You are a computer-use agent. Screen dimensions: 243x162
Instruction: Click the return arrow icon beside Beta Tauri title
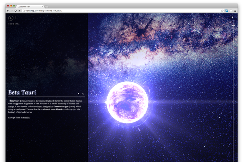78,94
